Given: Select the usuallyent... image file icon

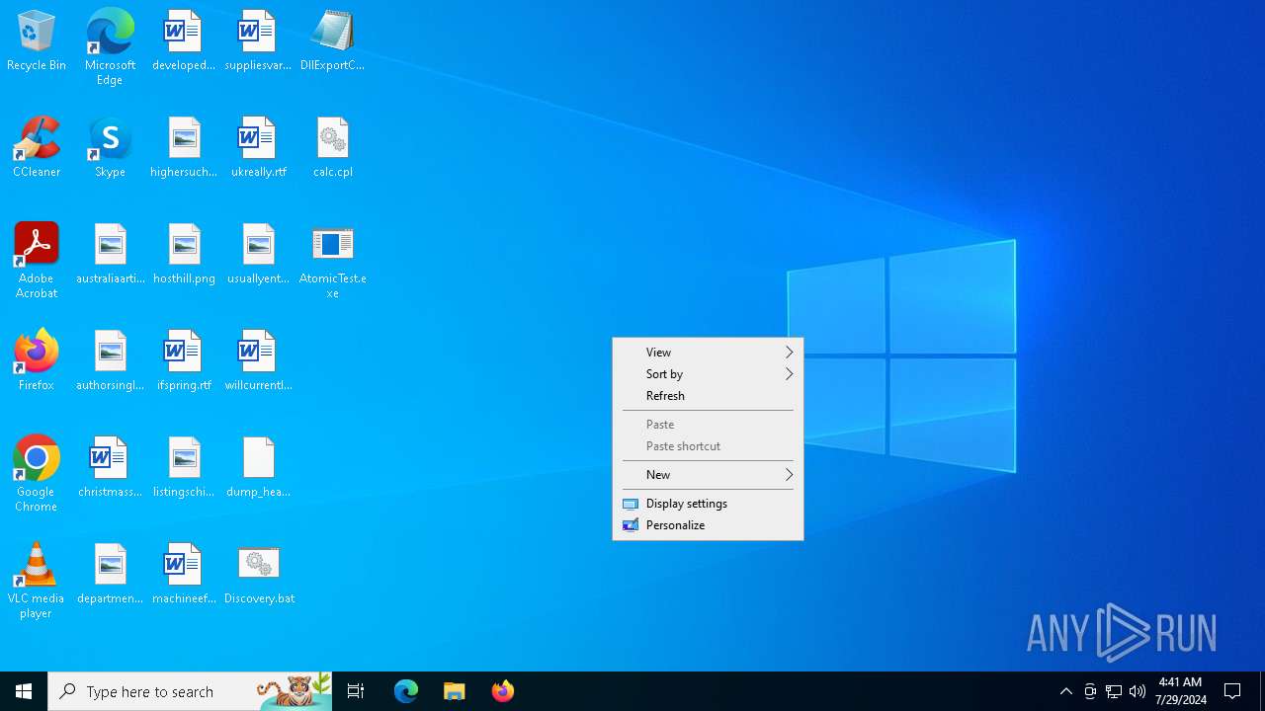Looking at the screenshot, I should 258,255.
